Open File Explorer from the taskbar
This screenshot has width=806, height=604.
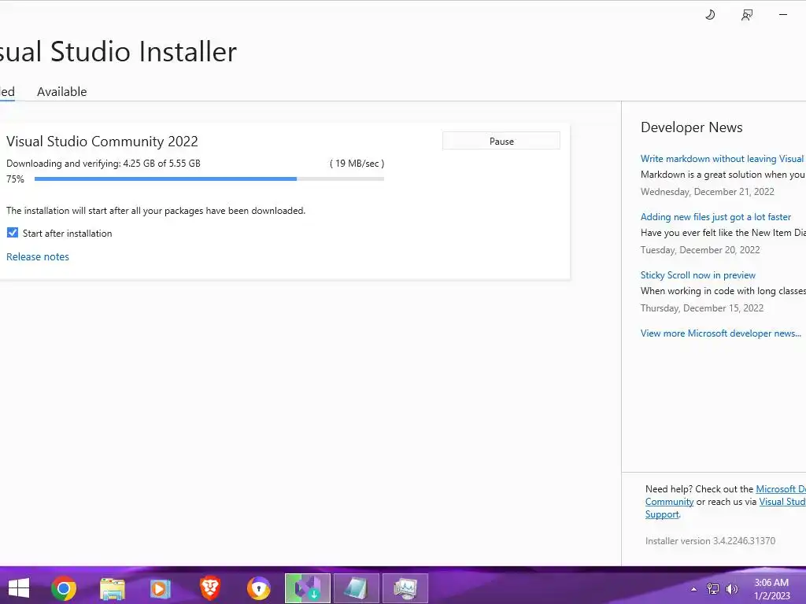tap(112, 588)
